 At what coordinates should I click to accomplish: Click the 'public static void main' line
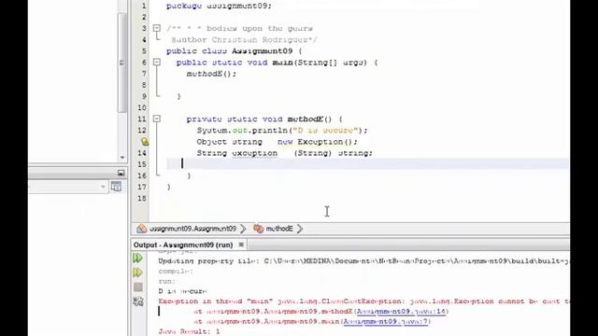click(277, 63)
